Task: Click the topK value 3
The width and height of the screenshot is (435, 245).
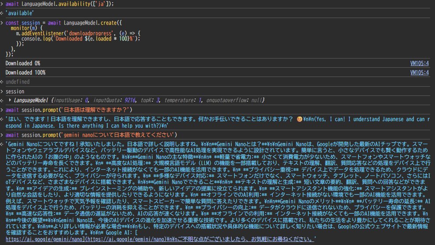Action: point(157,100)
